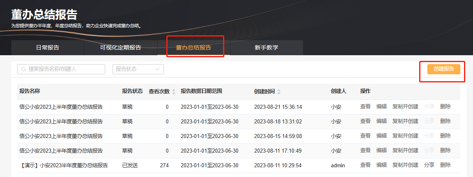Click the 已发送 status cell
This screenshot has width=473, height=177.
pyautogui.click(x=130, y=165)
